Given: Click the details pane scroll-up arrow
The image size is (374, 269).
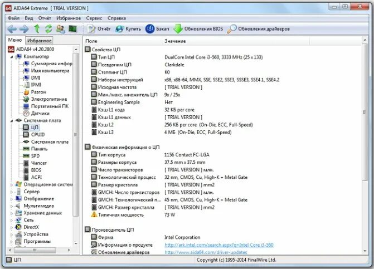Looking at the screenshot, I should coord(365,40).
